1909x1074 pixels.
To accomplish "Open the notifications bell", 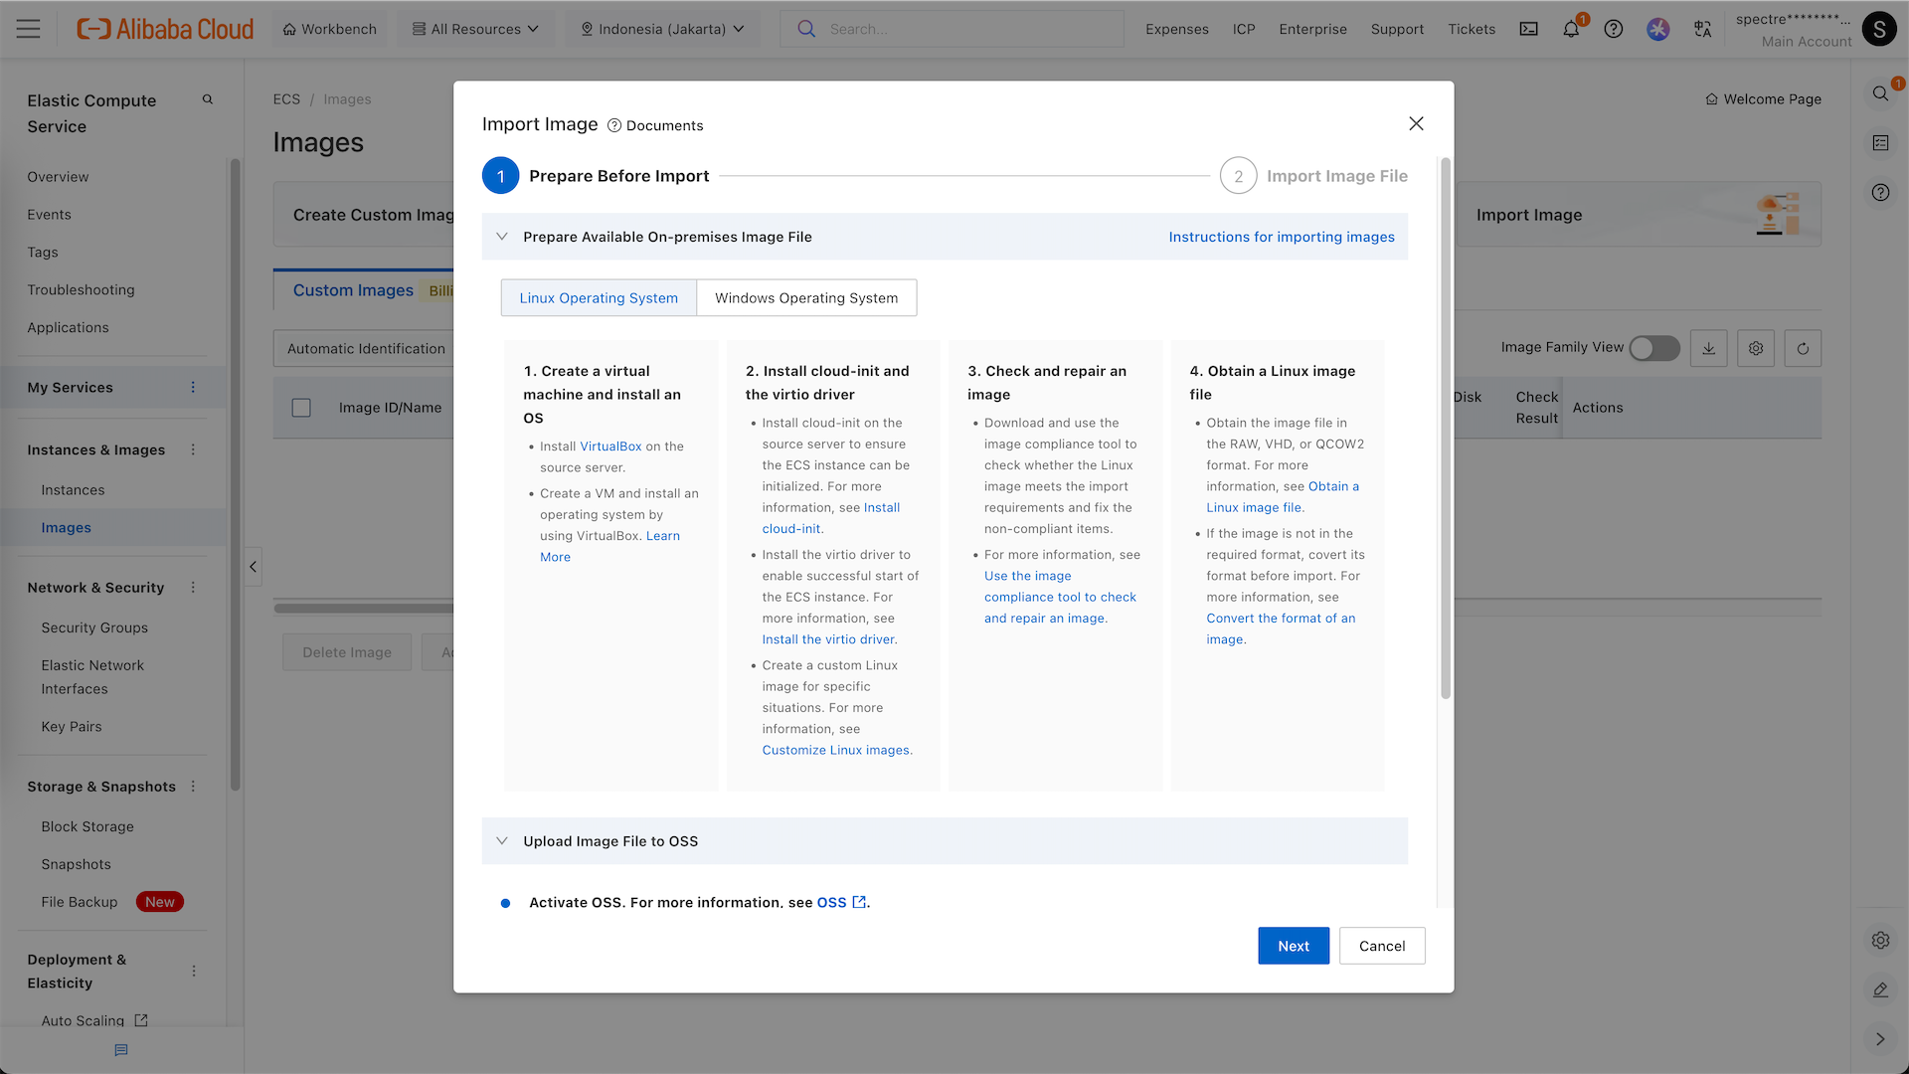I will pos(1571,29).
